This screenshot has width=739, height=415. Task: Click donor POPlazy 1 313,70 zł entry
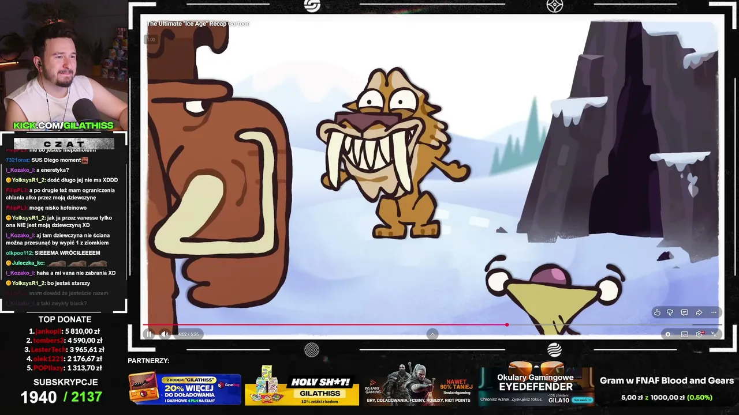point(65,368)
